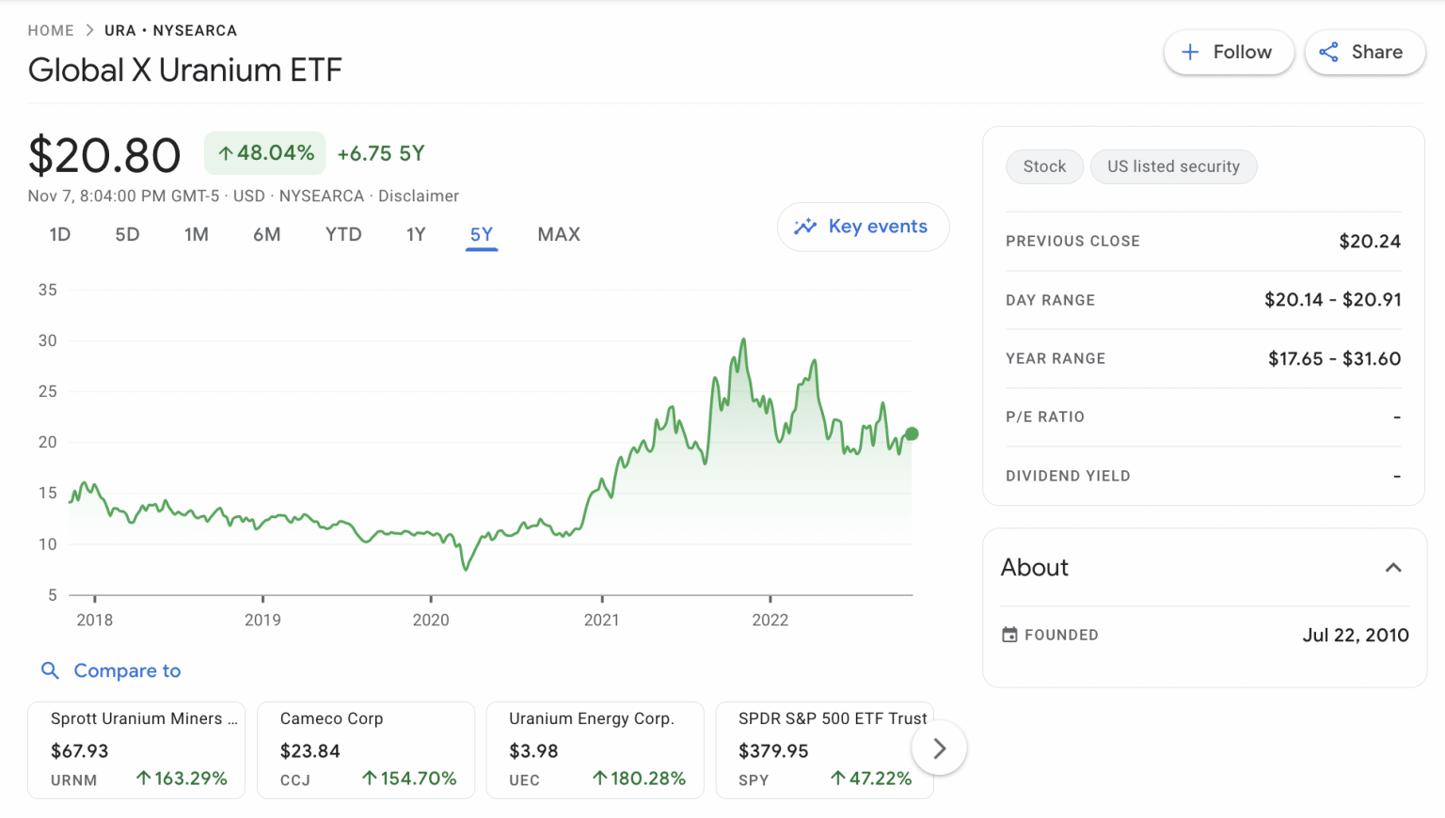Screen dimensions: 1445x818
Task: Click the plus icon inside the Follow button
Action: 1192,52
